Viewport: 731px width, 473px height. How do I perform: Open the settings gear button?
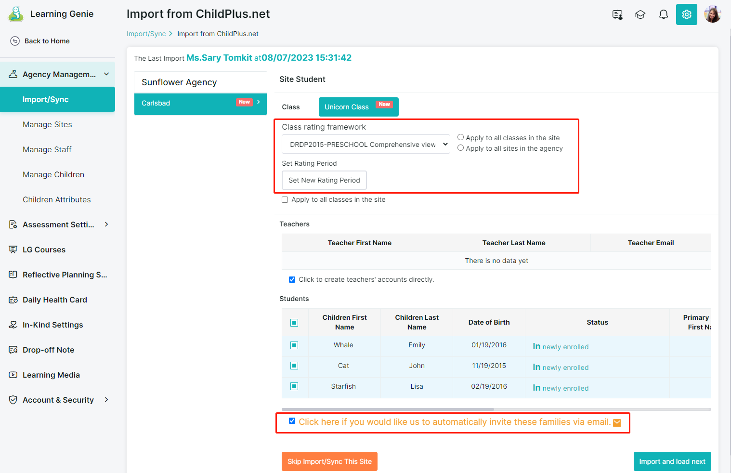click(x=687, y=14)
